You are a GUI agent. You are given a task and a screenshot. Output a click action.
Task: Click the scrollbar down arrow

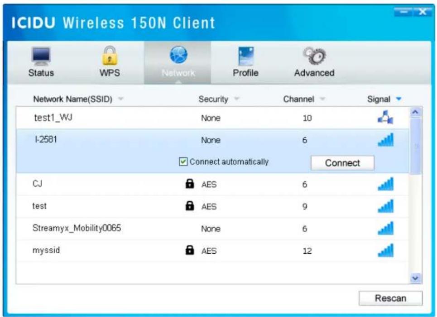coord(415,278)
